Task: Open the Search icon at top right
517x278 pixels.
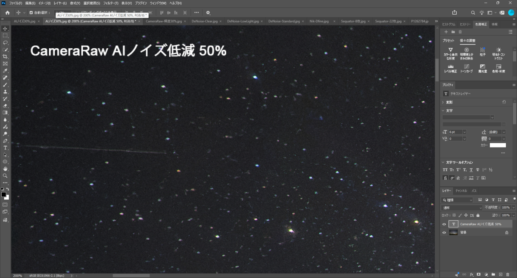Action: (x=473, y=12)
